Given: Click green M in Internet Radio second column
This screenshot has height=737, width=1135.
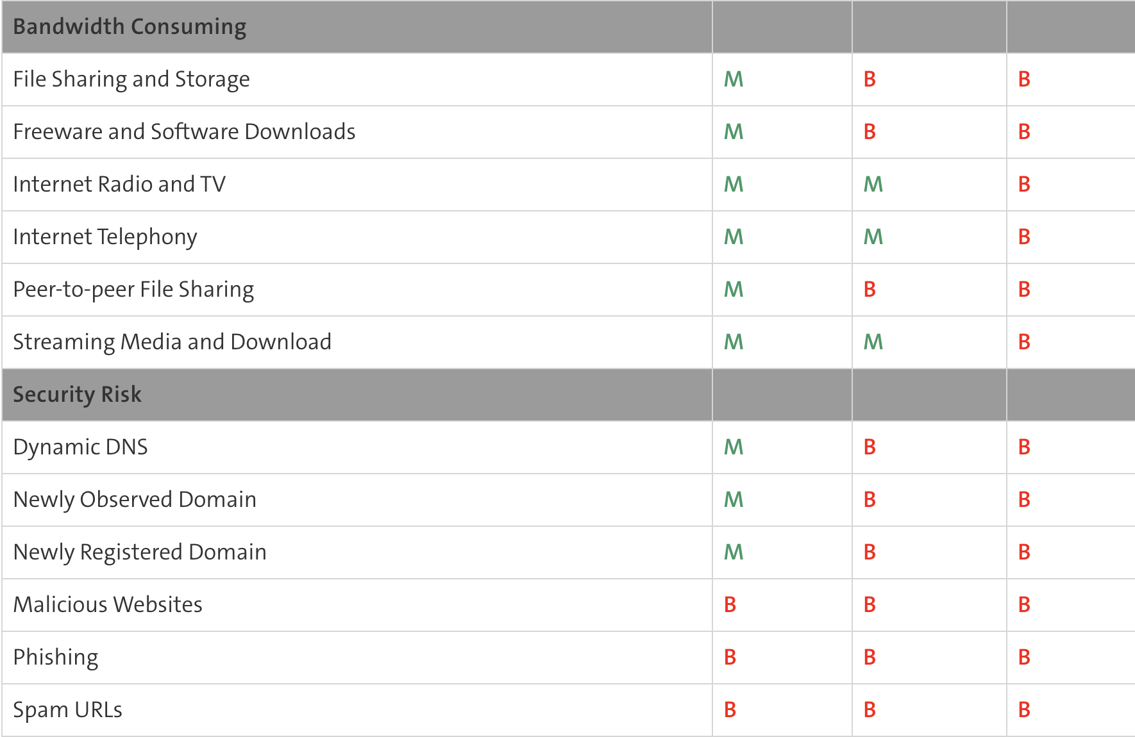Looking at the screenshot, I should coord(873,184).
